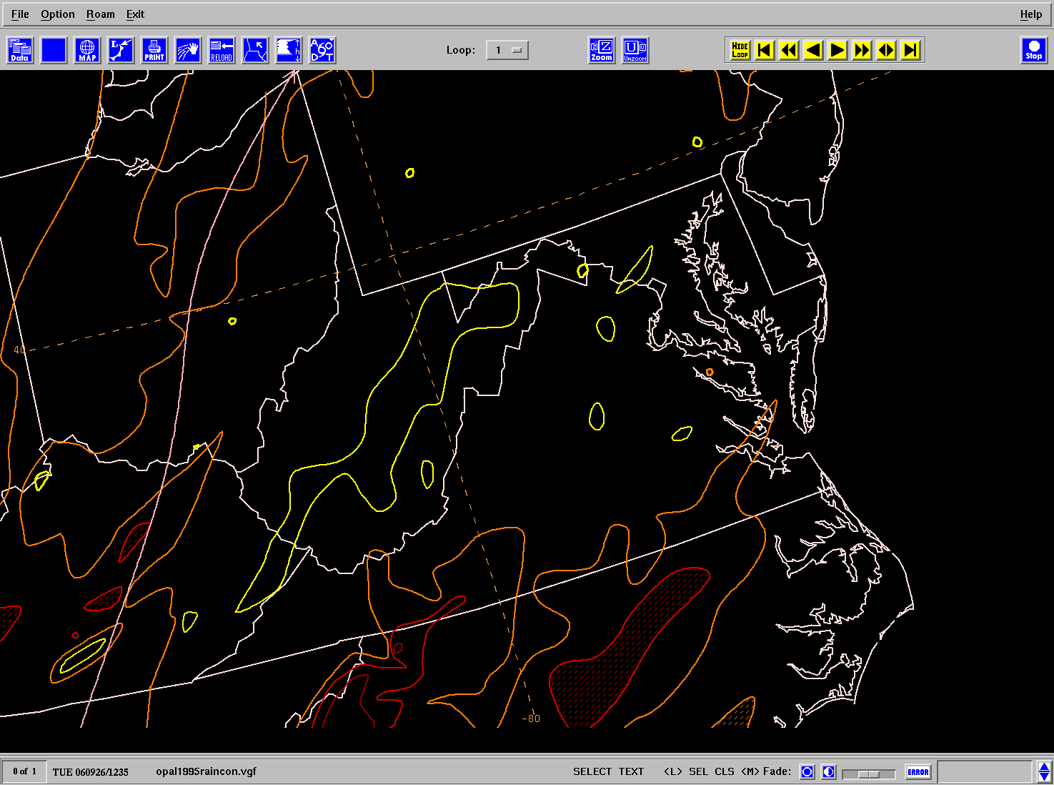This screenshot has width=1054, height=785.
Task: Open the hand sweep tool
Action: pyautogui.click(x=188, y=50)
